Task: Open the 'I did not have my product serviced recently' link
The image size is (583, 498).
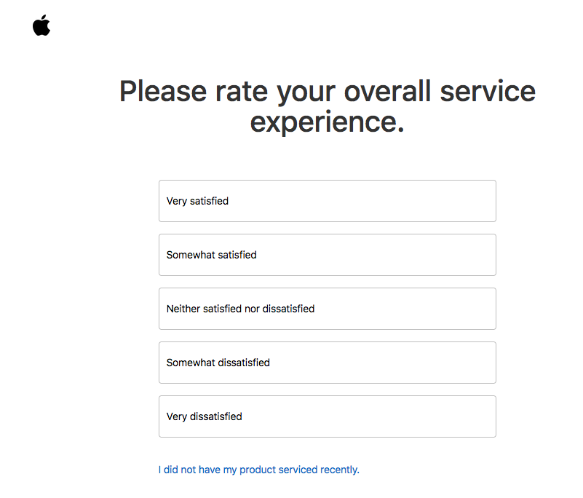Action: (x=259, y=470)
